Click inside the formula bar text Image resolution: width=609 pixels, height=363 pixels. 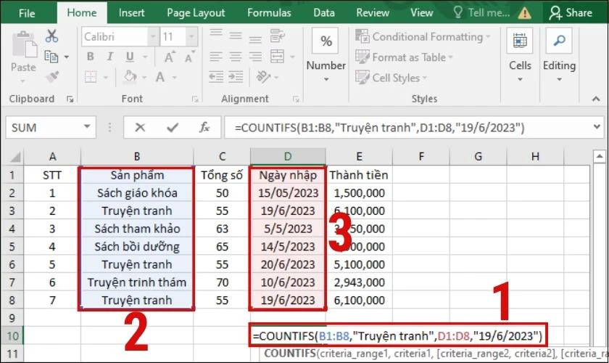[x=379, y=127]
